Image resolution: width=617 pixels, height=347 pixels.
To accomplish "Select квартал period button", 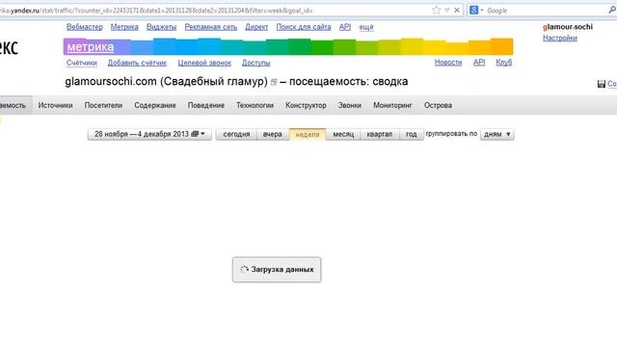I will 379,134.
